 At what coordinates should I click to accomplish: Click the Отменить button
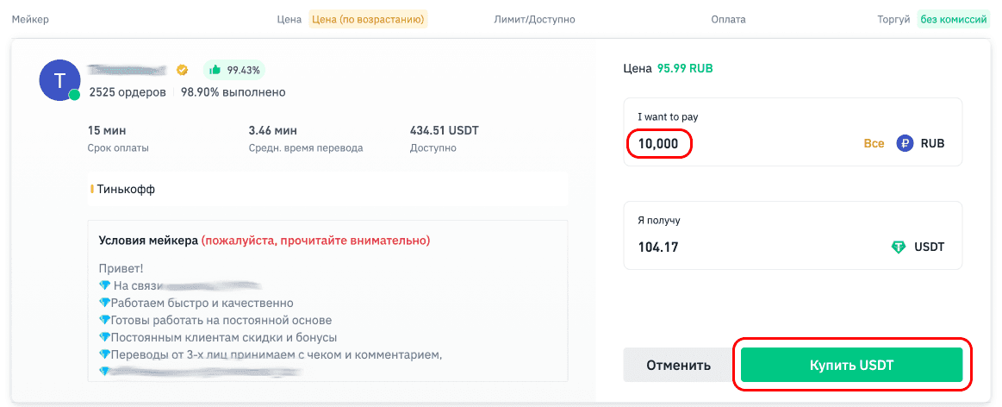click(x=678, y=366)
